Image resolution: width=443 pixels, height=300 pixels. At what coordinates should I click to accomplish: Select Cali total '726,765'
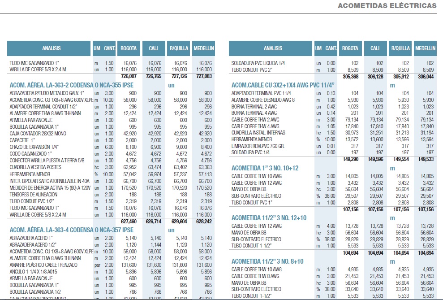click(153, 76)
